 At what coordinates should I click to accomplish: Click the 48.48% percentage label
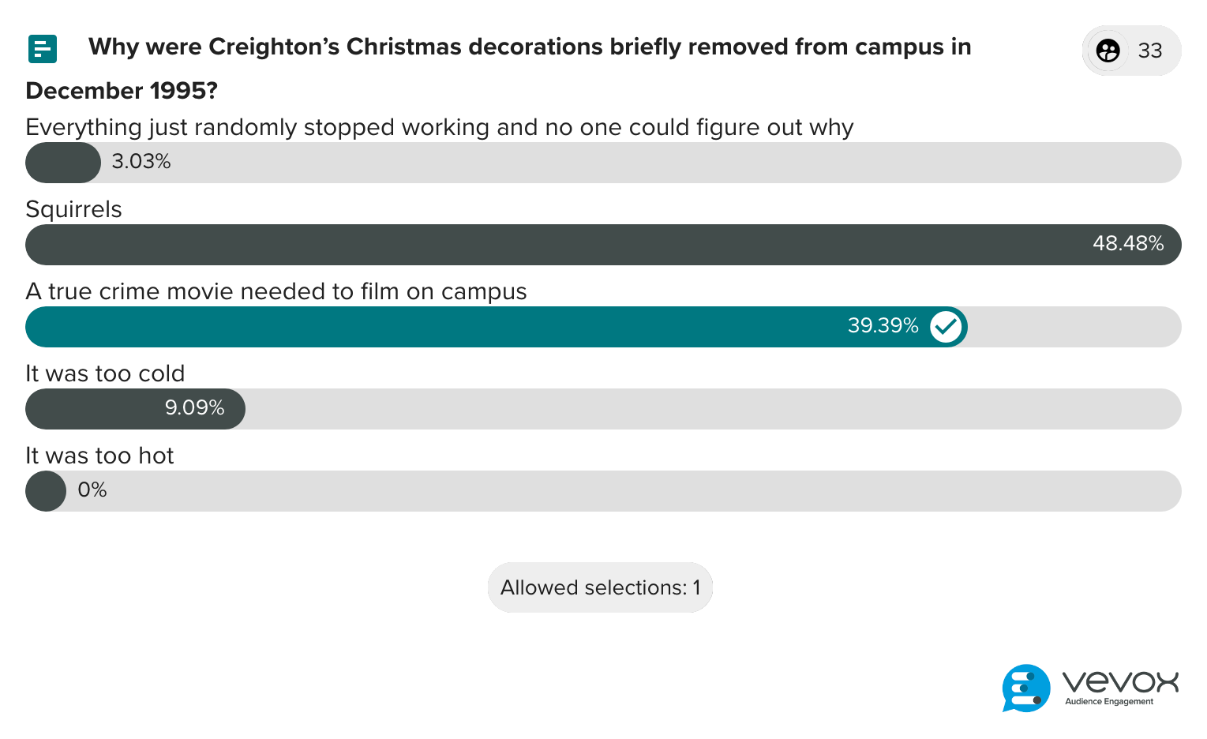(x=1128, y=244)
